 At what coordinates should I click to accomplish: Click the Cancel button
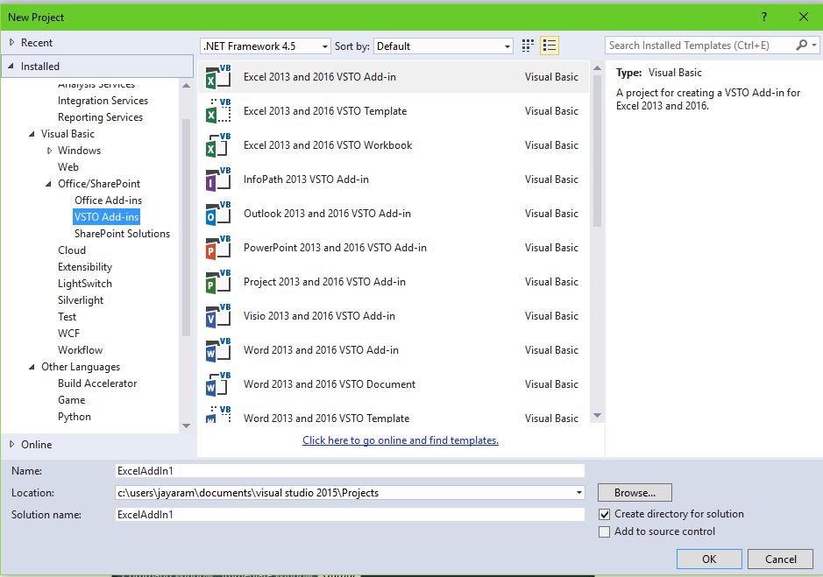tap(780, 559)
